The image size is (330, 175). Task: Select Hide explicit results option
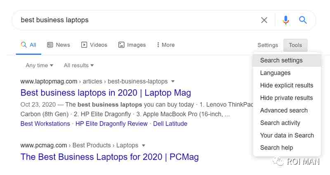point(287,85)
